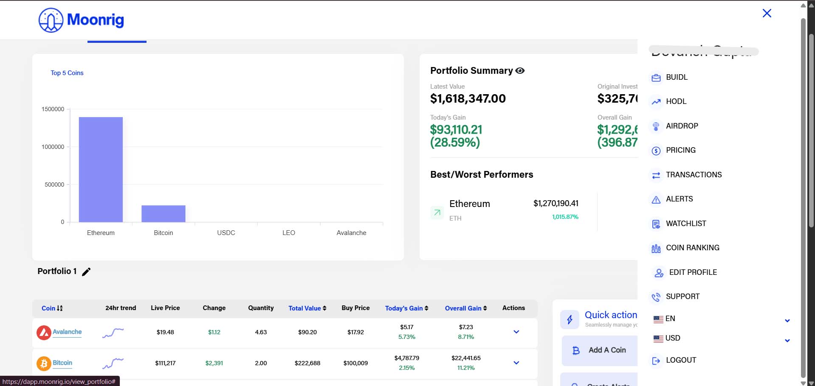
Task: Click the Bitcoin live price $111,217
Action: 165,363
